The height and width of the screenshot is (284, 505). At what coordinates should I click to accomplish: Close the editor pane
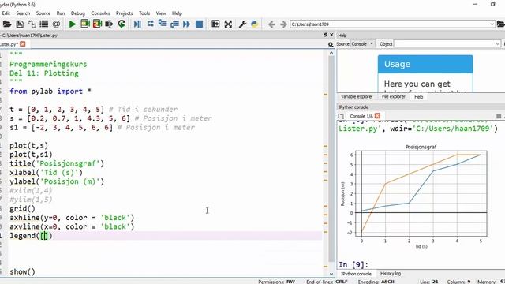pos(331,35)
